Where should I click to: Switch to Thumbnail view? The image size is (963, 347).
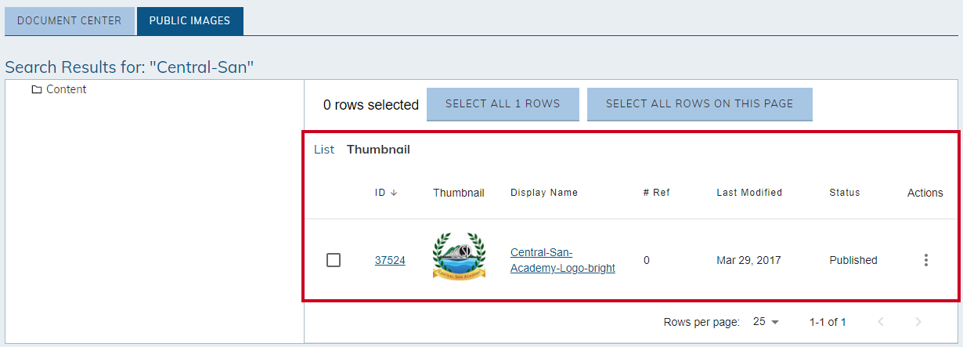[378, 150]
